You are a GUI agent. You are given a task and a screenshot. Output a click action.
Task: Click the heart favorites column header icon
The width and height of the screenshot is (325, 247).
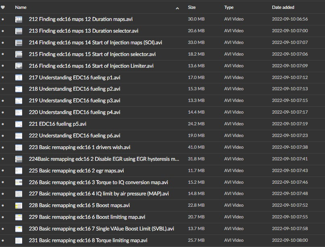pos(3,7)
